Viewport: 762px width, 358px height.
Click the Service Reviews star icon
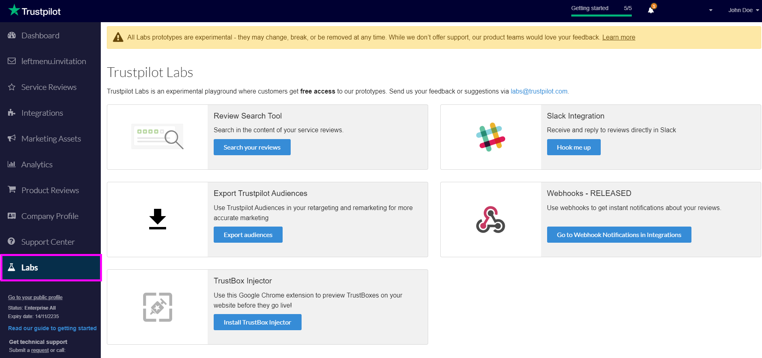pos(12,87)
